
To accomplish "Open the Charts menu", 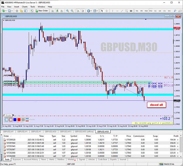I will tap(25, 7).
